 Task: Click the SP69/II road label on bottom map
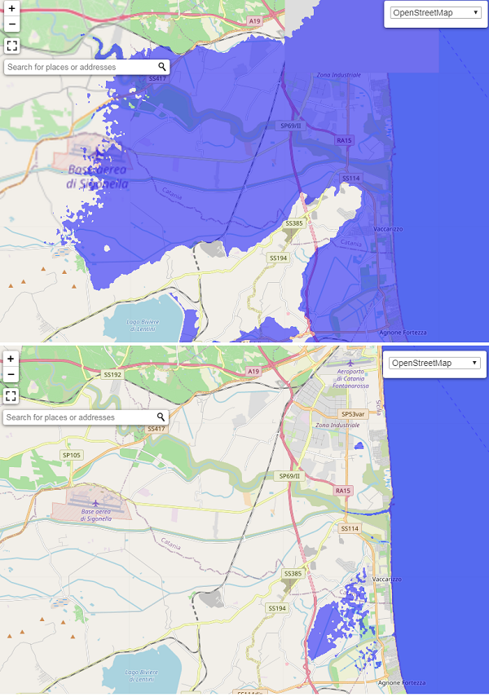290,476
